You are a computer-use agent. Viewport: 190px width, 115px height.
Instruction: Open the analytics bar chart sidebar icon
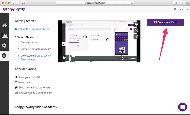pyautogui.click(x=5, y=35)
